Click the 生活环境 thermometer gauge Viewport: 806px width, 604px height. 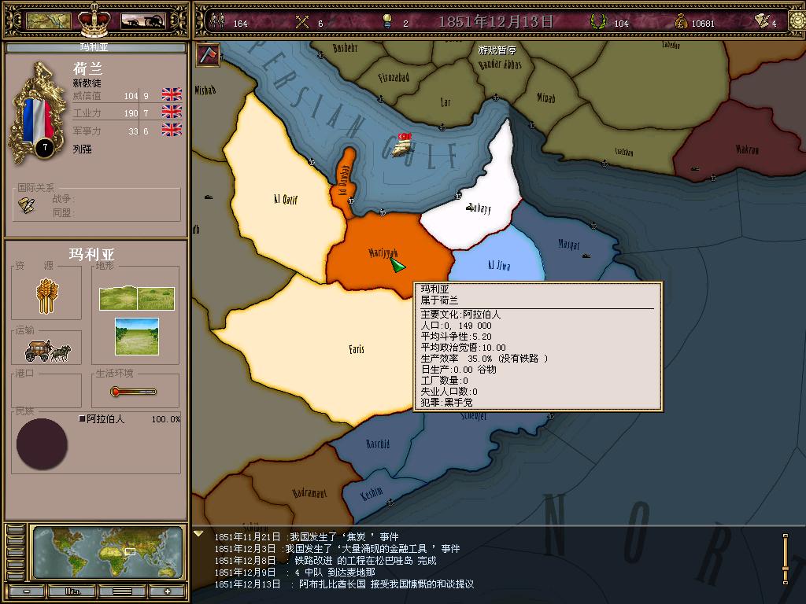tap(133, 392)
